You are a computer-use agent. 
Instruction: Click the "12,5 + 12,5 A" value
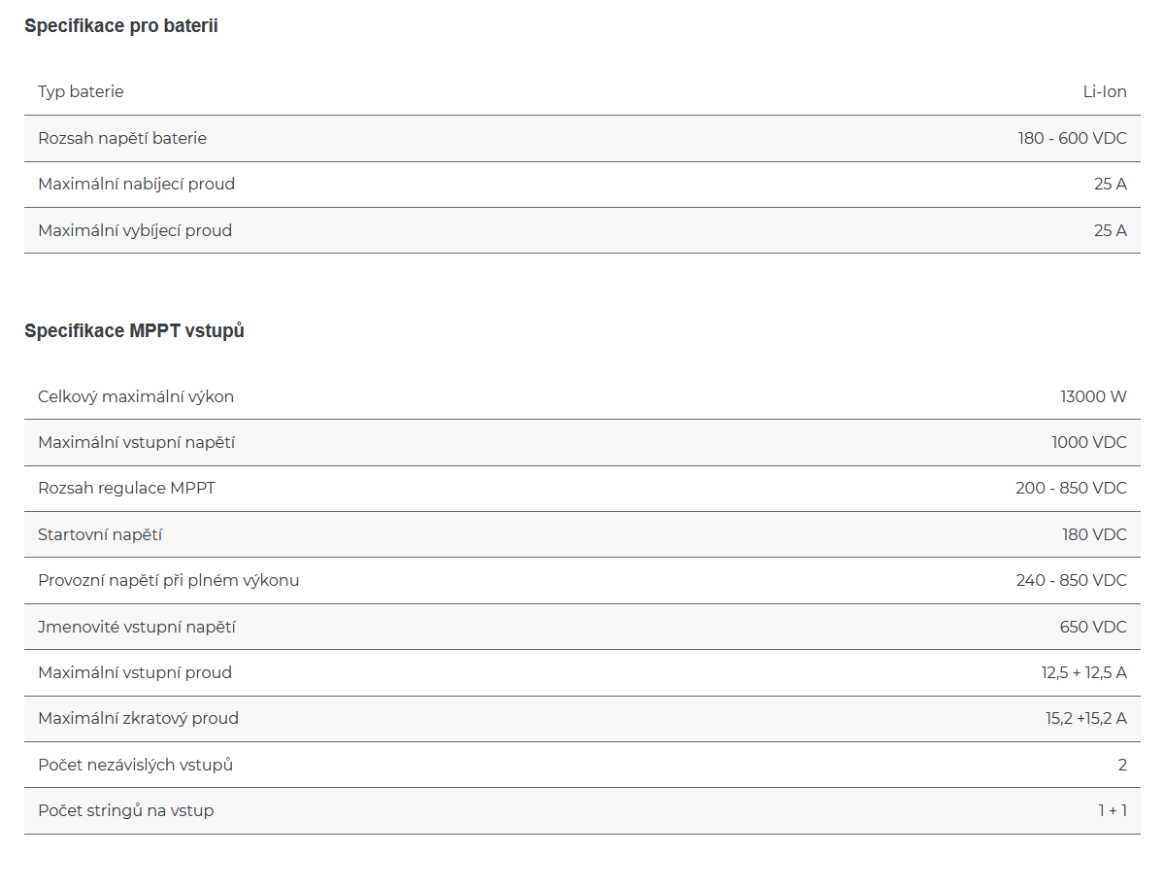tap(1083, 672)
